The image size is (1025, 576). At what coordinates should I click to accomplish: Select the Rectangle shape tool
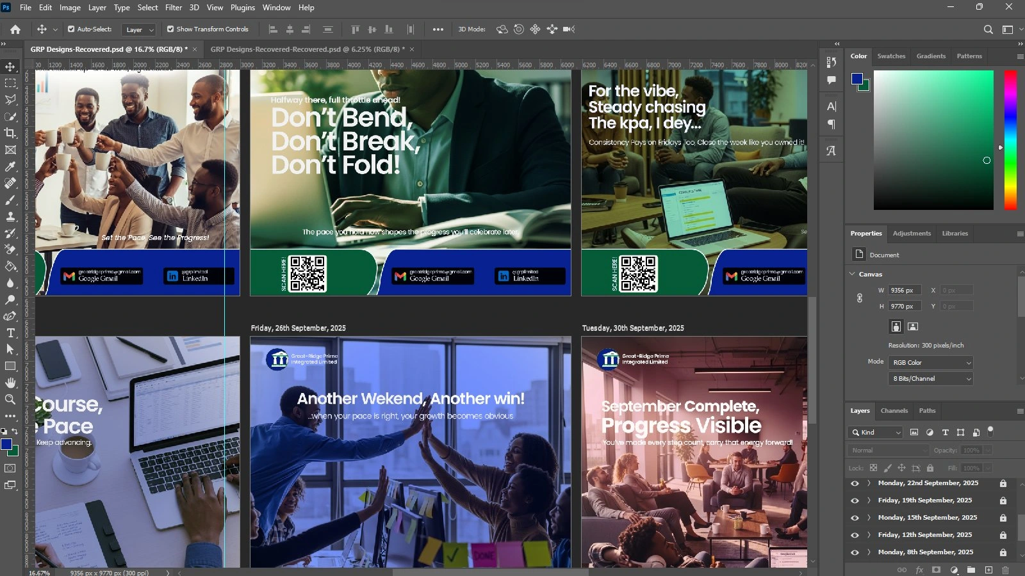11,366
